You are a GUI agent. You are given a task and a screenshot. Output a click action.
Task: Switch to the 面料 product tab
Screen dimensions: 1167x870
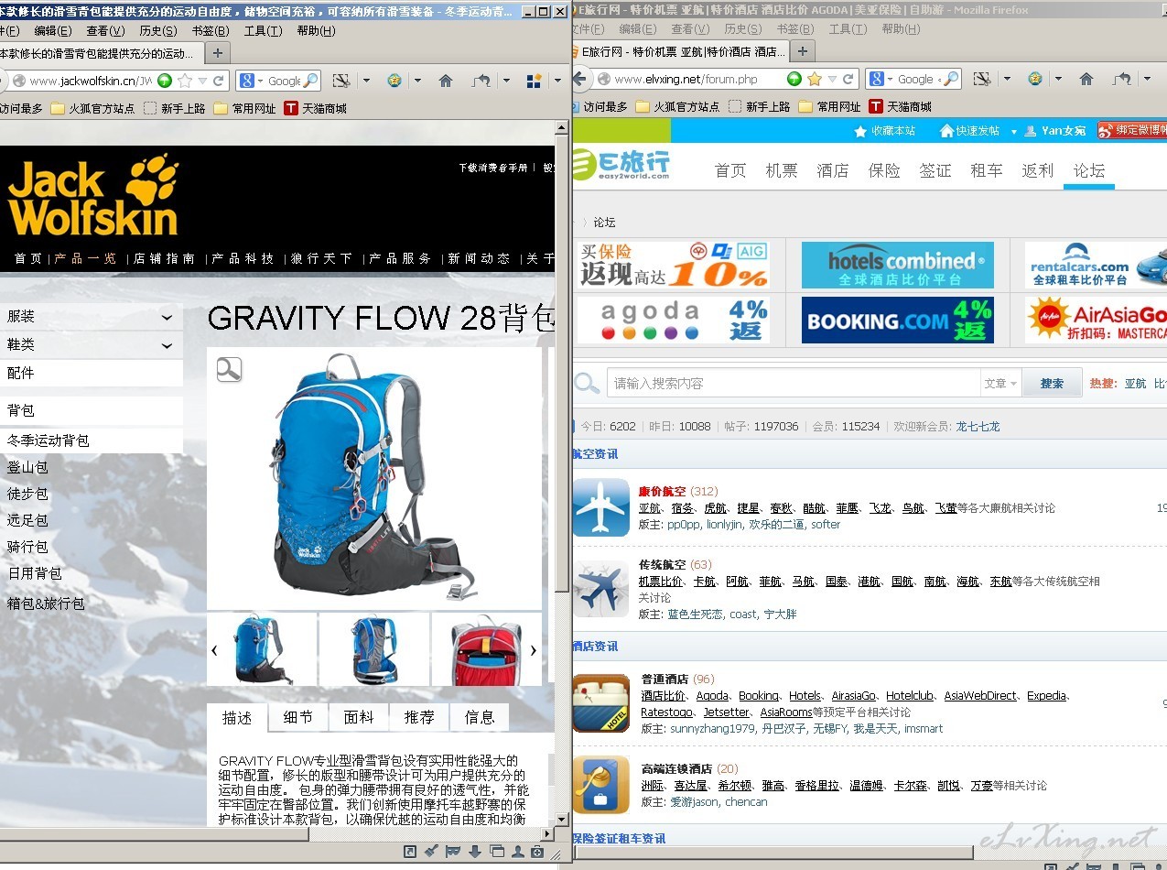click(x=359, y=717)
